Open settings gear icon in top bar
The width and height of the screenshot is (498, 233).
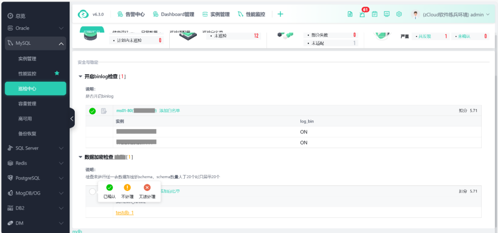pos(399,14)
